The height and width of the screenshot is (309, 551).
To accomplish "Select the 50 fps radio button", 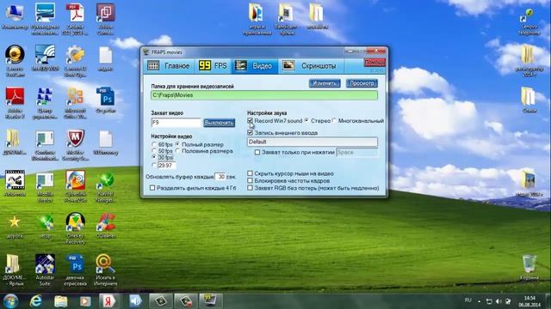I will (x=154, y=151).
